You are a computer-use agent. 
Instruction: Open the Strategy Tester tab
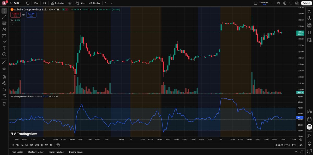point(36,152)
